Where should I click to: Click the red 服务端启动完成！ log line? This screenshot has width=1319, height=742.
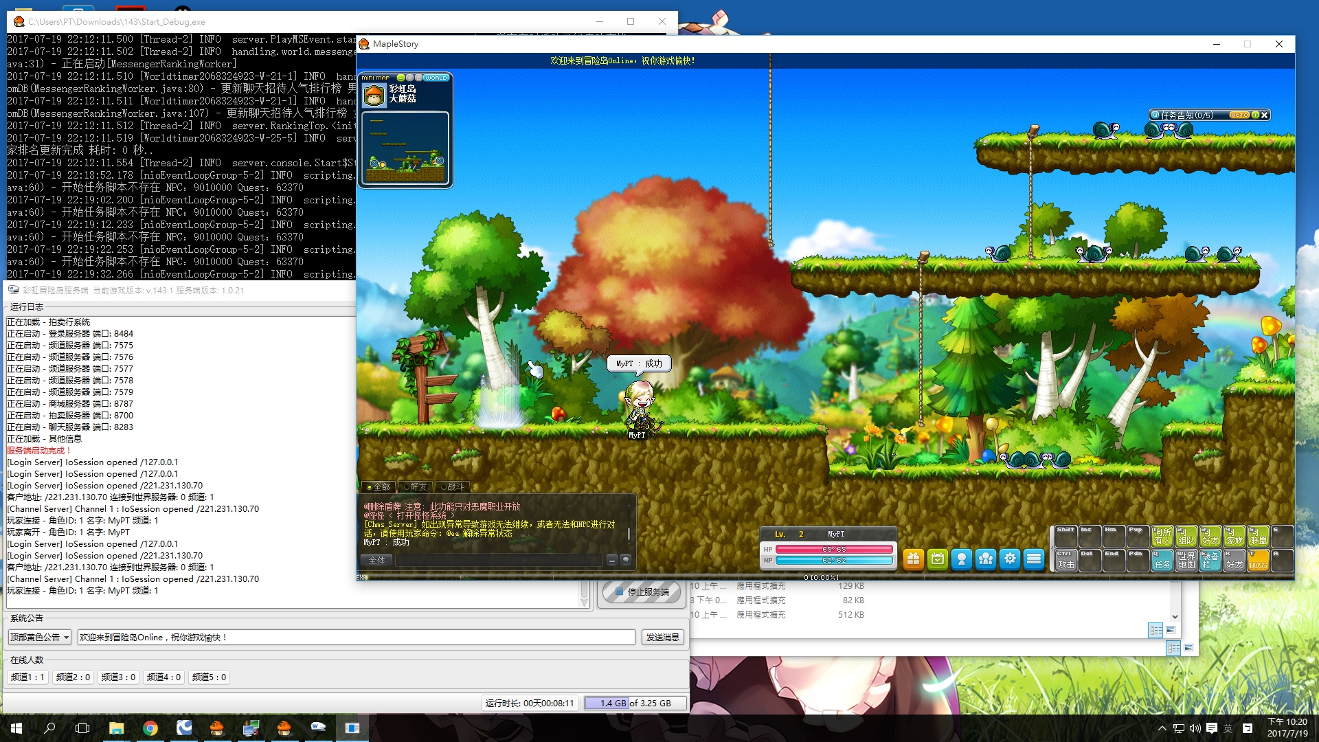pos(38,451)
